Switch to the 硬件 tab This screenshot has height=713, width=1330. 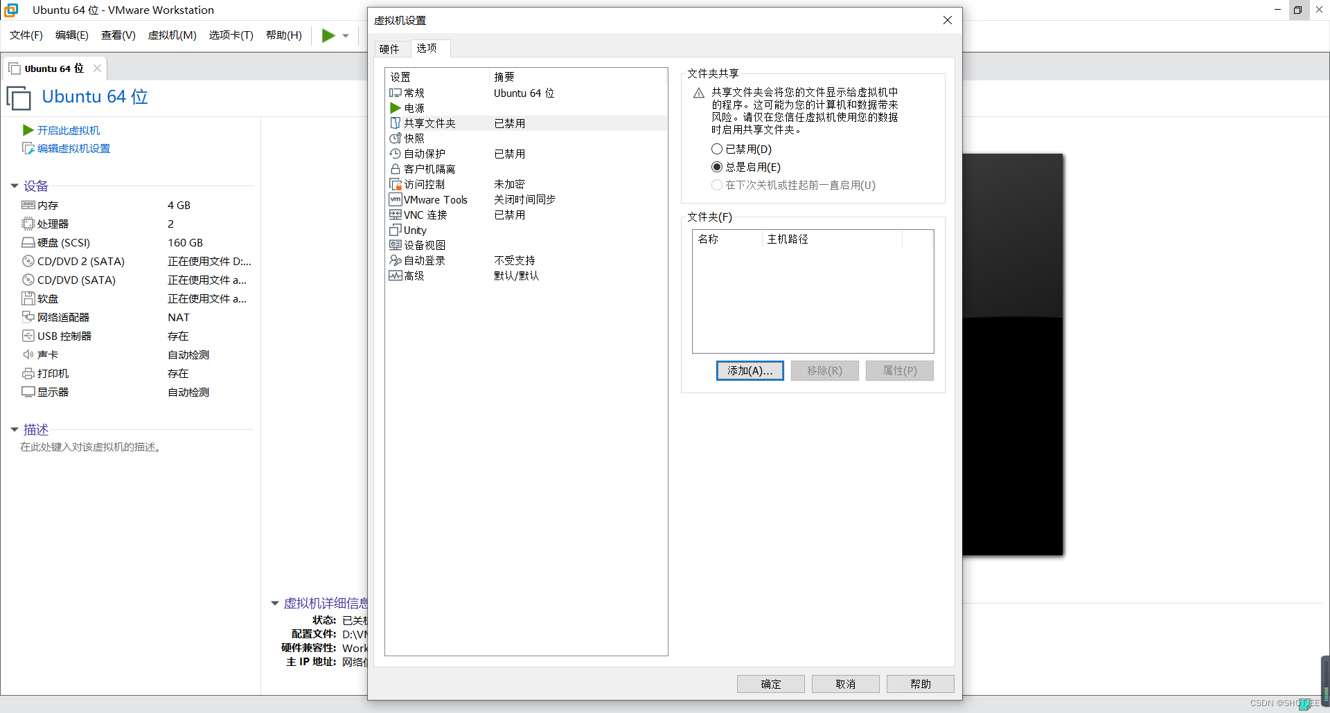pos(390,48)
